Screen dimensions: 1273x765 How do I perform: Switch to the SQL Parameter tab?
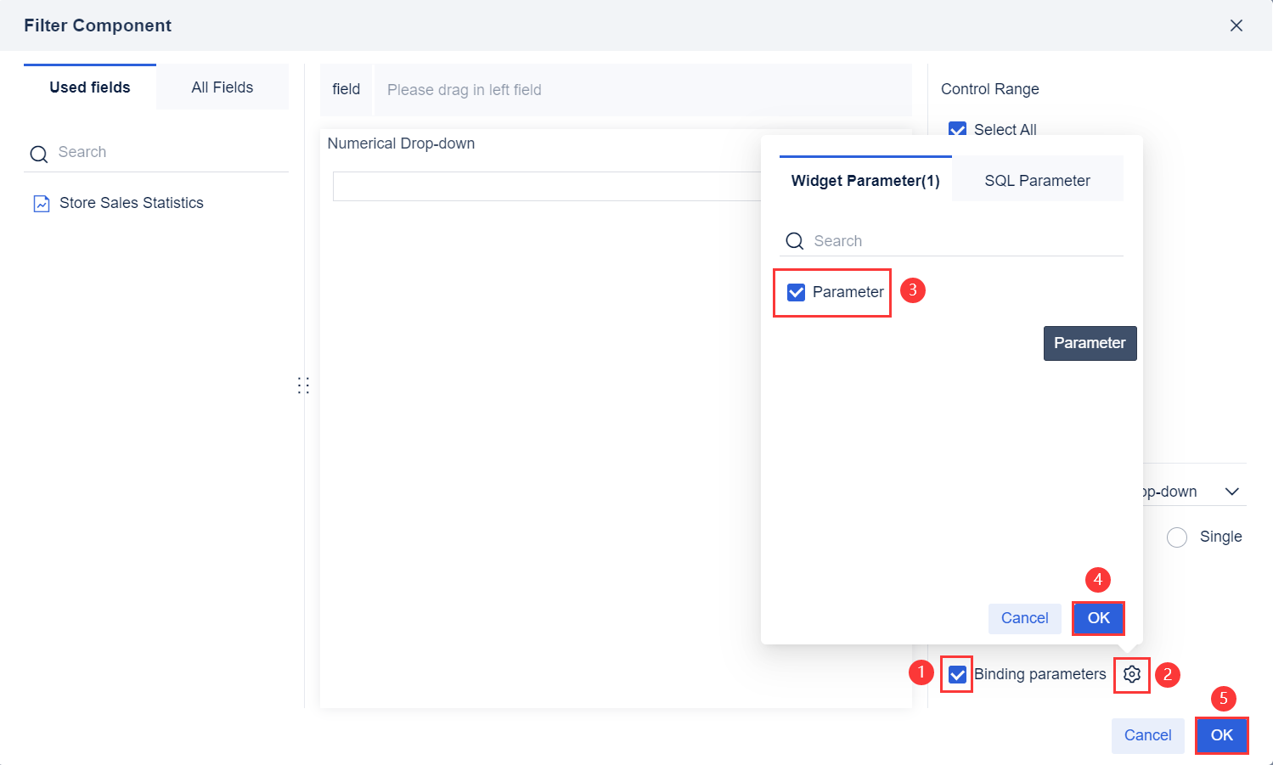[1037, 180]
